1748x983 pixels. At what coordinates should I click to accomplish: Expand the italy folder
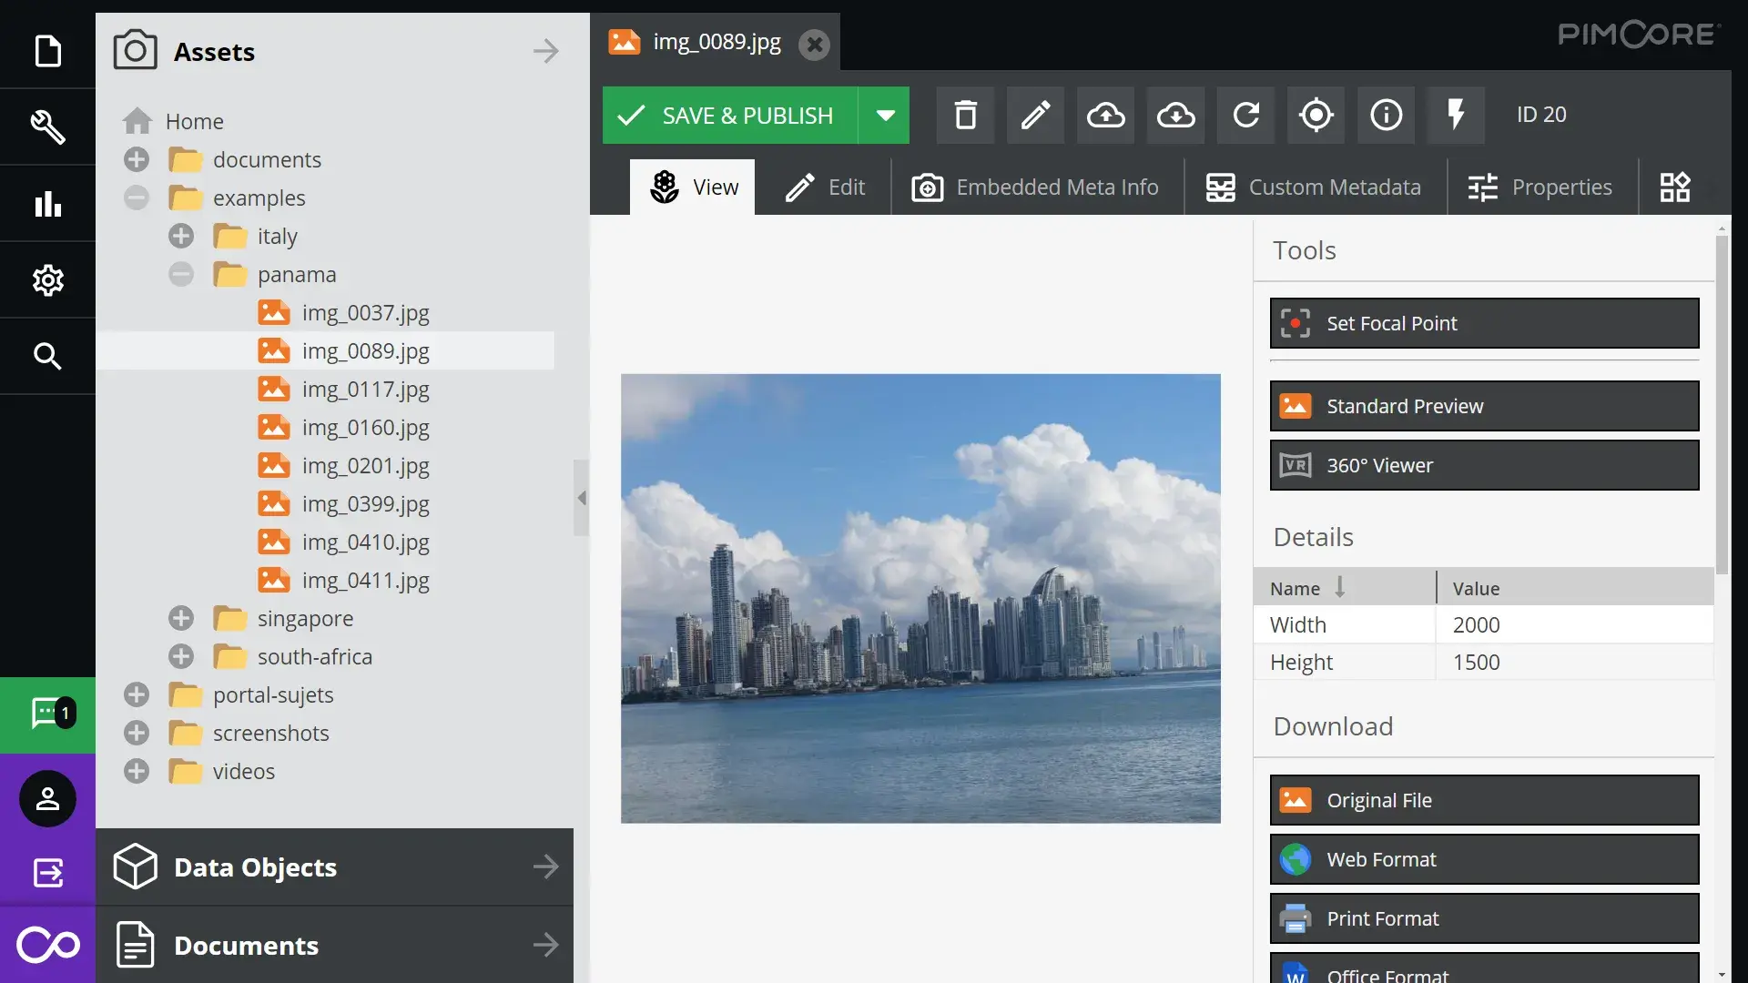click(x=181, y=235)
